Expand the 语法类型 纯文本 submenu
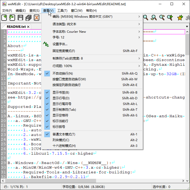 tap(92, 24)
